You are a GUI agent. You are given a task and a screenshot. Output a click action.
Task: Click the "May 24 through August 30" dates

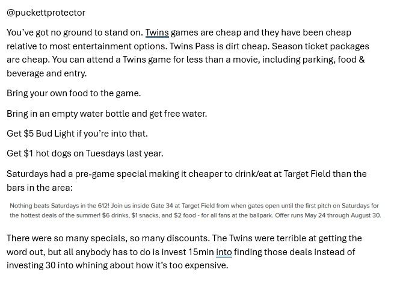click(339, 215)
